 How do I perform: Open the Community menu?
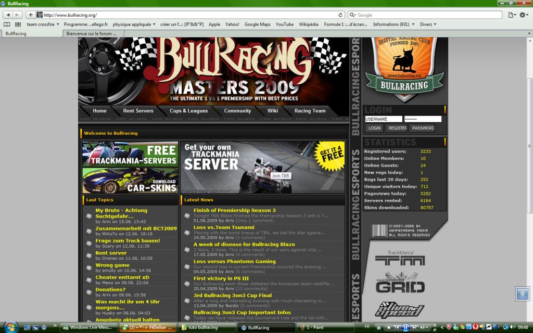point(237,111)
